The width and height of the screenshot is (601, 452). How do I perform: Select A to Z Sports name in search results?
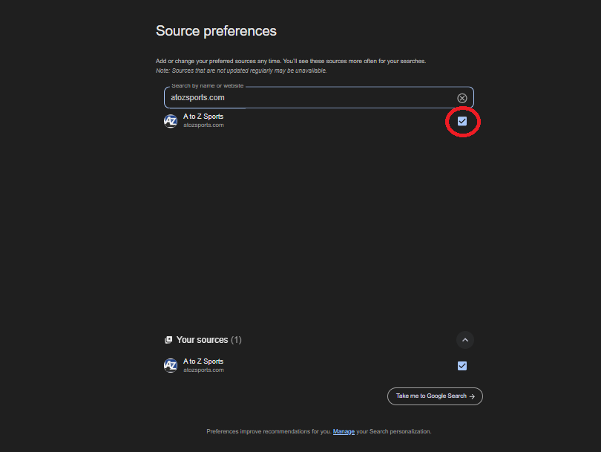click(203, 117)
